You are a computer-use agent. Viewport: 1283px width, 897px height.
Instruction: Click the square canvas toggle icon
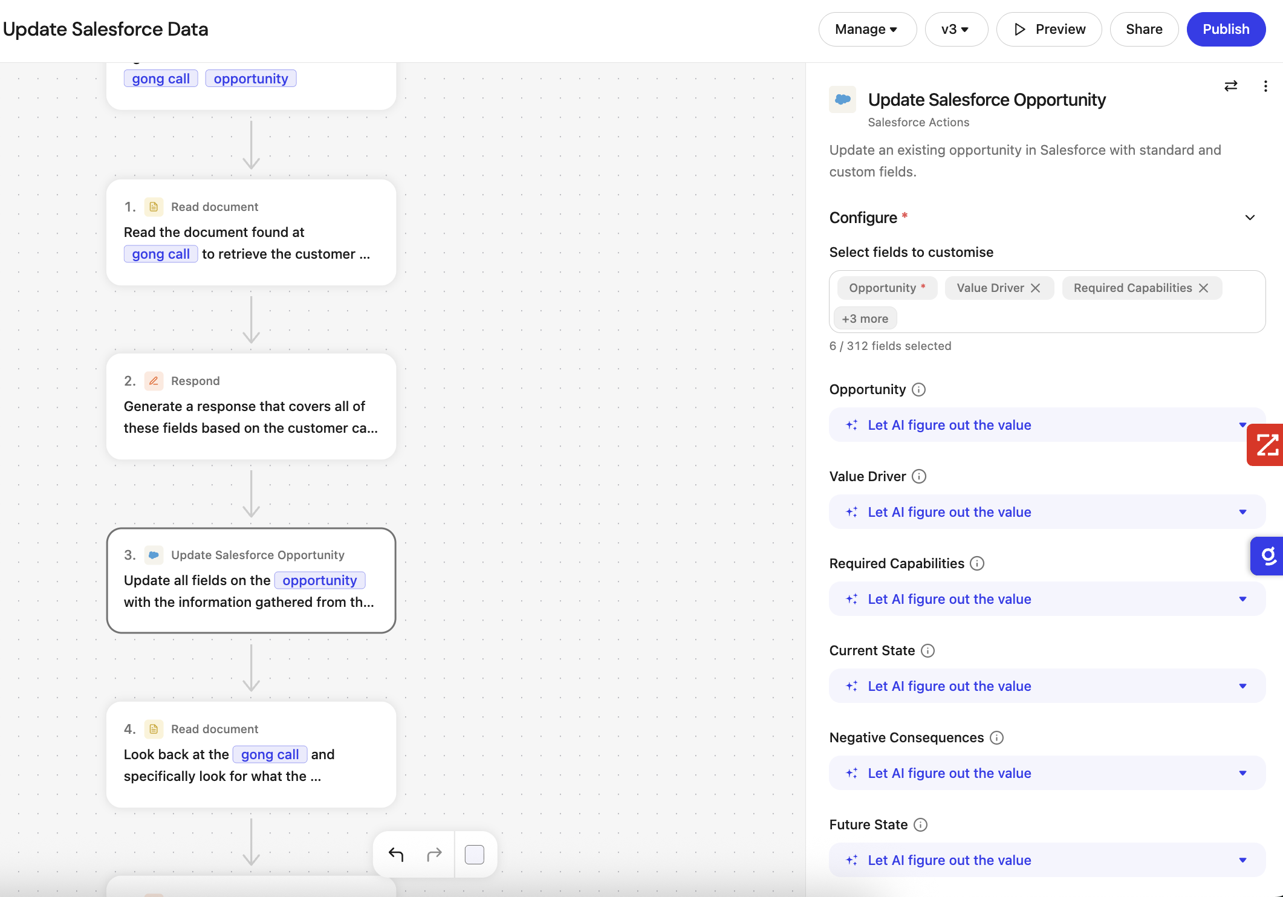coord(475,854)
